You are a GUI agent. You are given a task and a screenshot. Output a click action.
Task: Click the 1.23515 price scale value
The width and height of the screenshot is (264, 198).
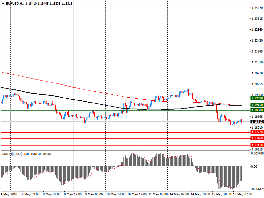[257, 19]
